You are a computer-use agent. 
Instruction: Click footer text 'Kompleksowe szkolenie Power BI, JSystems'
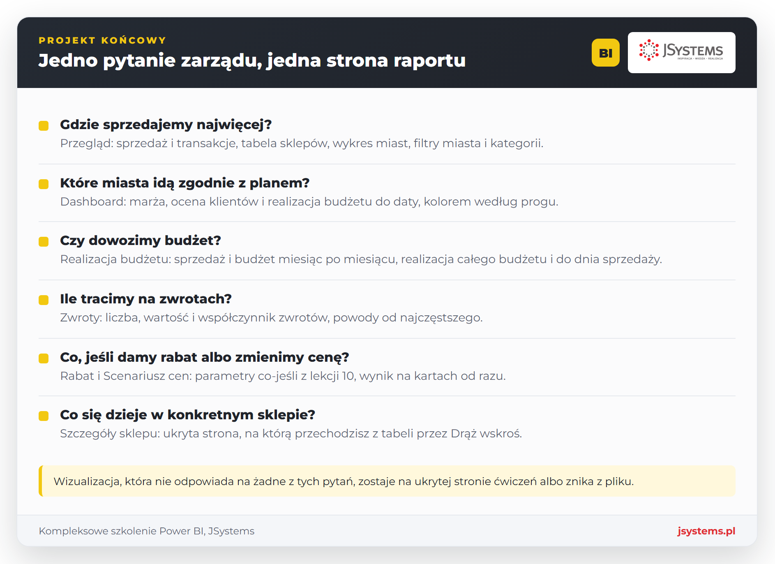(x=147, y=531)
